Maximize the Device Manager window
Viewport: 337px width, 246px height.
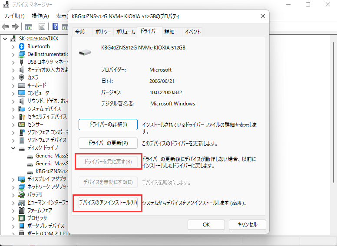pos(308,4)
